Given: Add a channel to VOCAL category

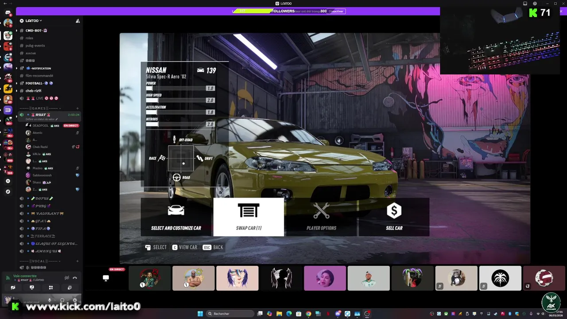Looking at the screenshot, I should 78,261.
